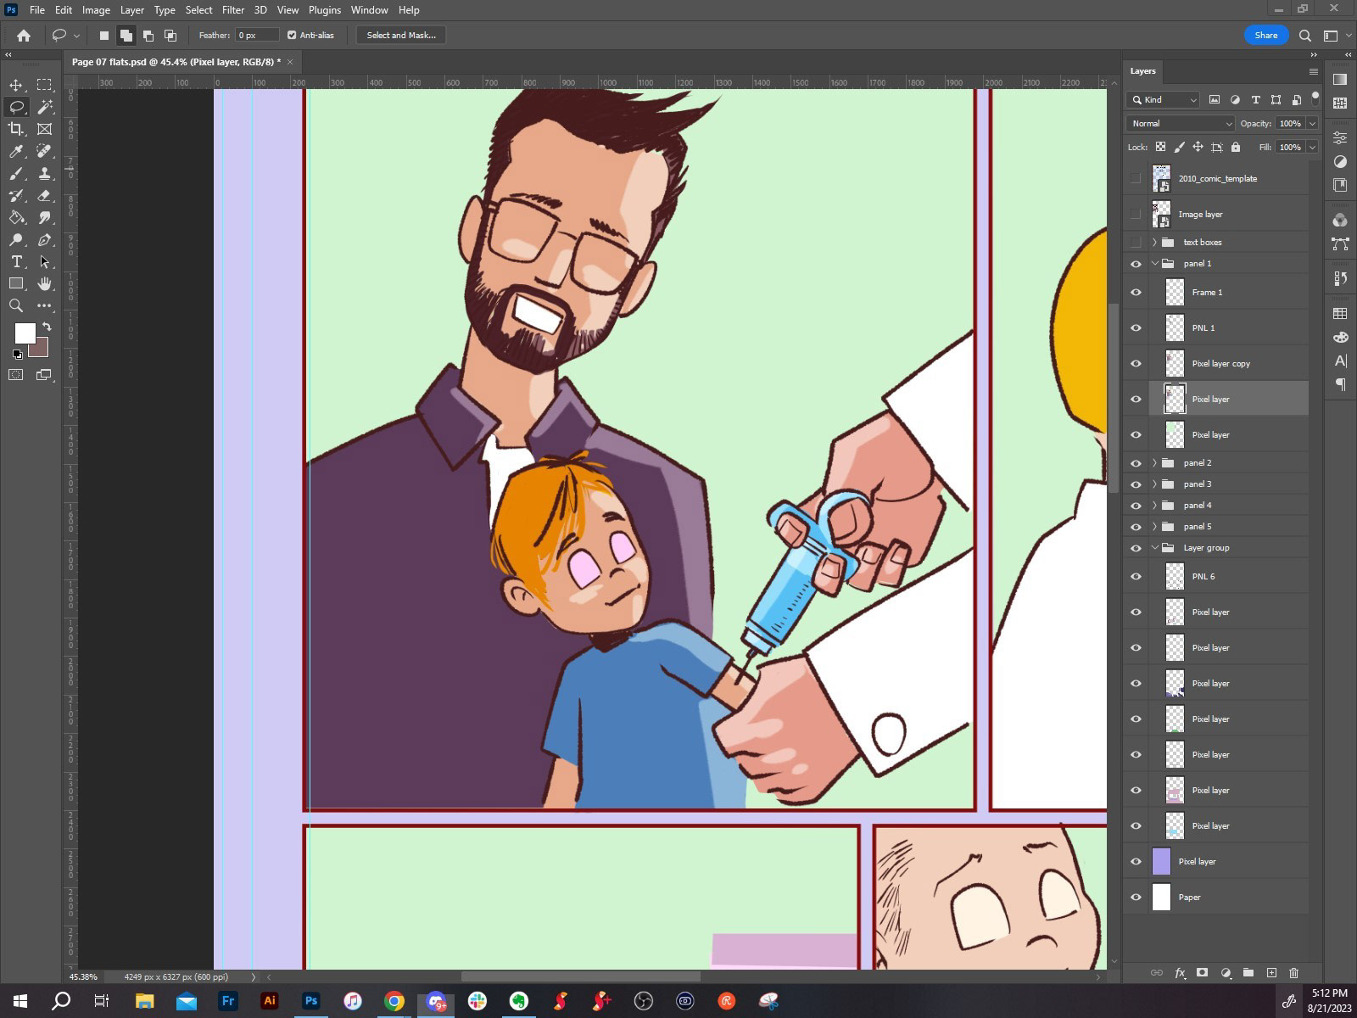Image resolution: width=1357 pixels, height=1018 pixels.
Task: Hide the PNL 6 layer
Action: [x=1136, y=577]
